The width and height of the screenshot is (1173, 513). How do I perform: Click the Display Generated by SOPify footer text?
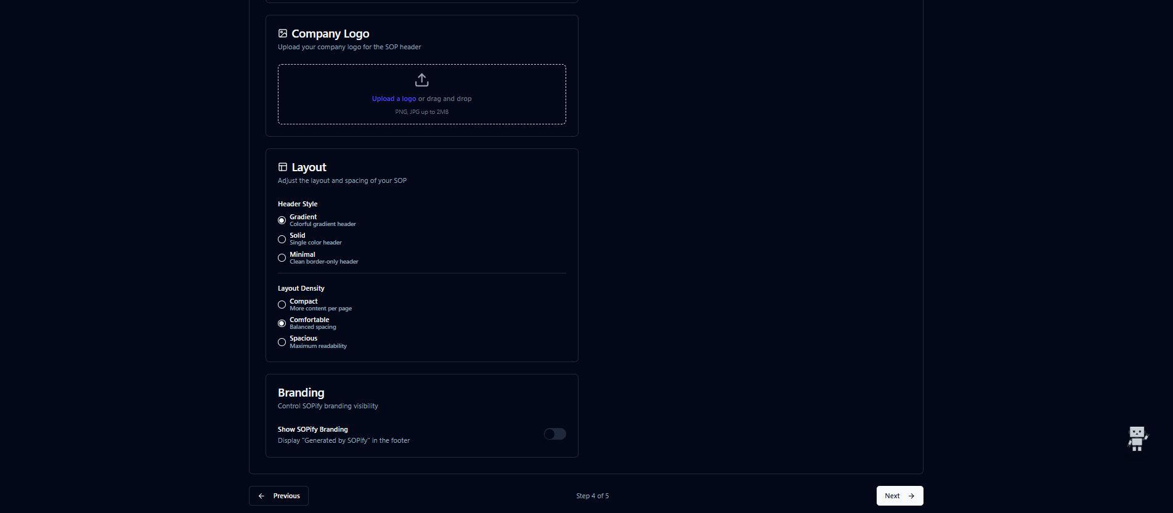click(x=344, y=440)
